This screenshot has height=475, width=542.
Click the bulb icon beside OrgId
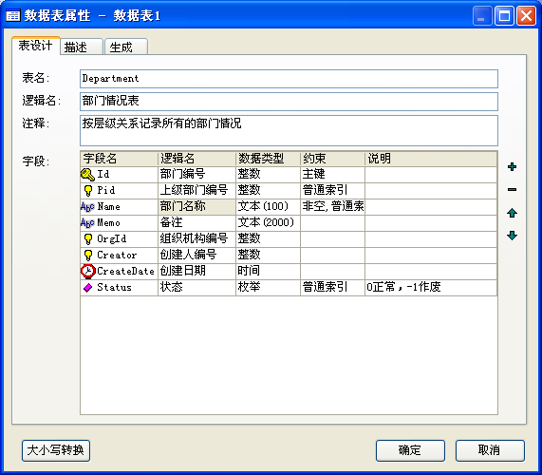[x=88, y=239]
